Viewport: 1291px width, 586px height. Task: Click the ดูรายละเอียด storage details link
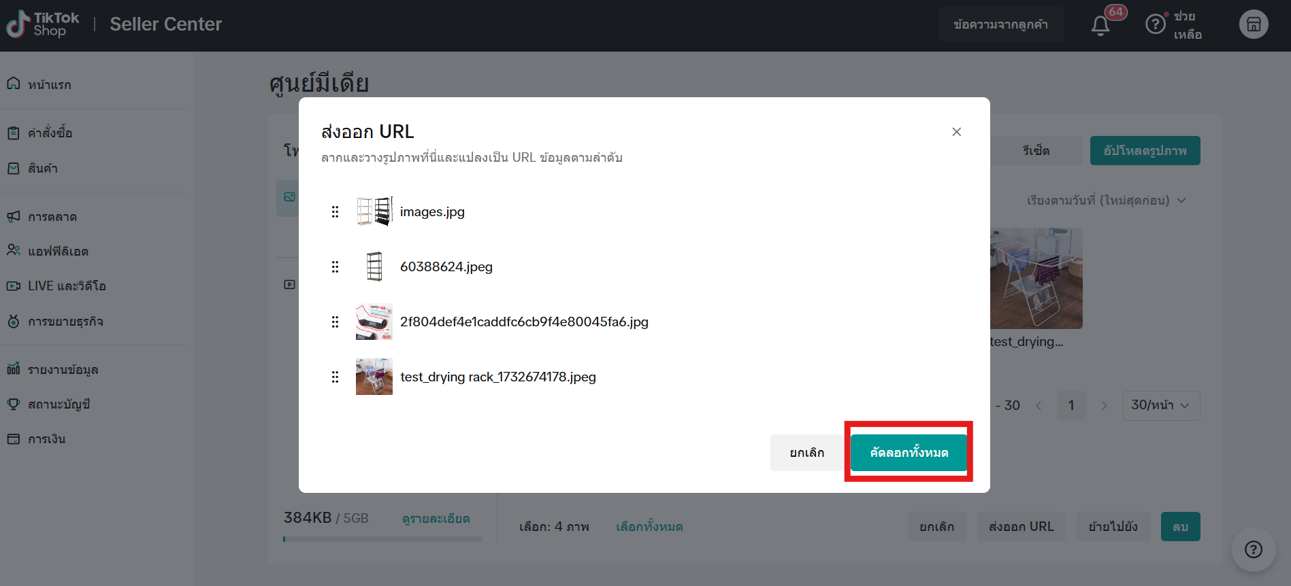(436, 519)
